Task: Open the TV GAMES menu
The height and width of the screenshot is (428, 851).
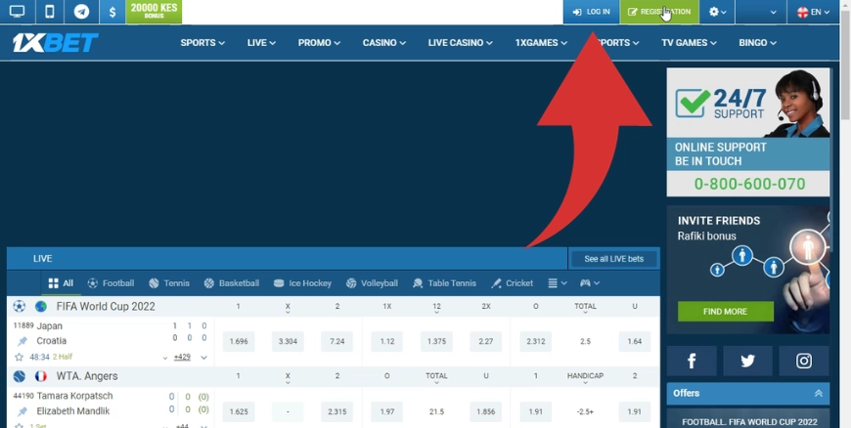Action: coord(689,42)
